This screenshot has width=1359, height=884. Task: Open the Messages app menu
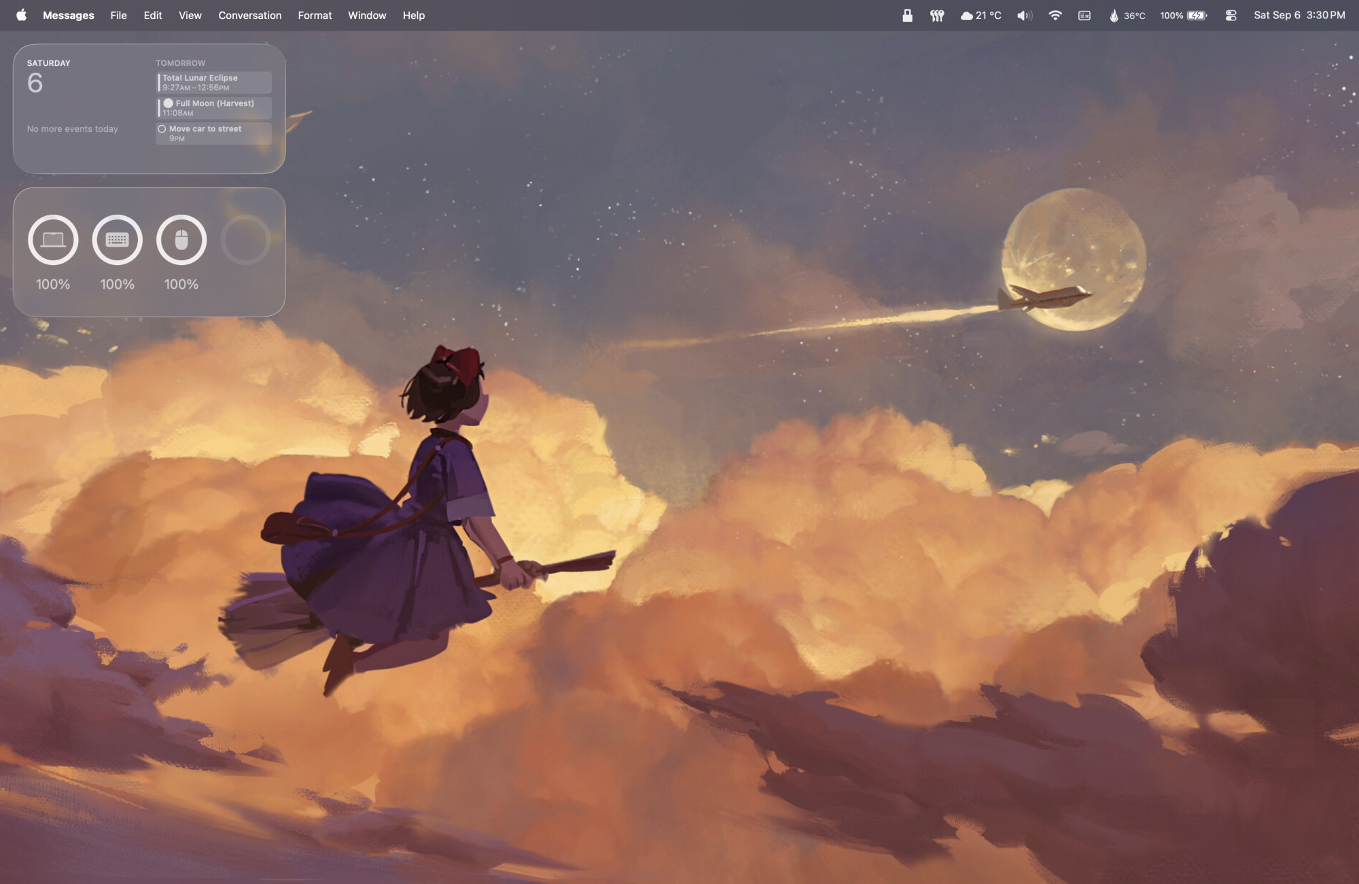(68, 15)
